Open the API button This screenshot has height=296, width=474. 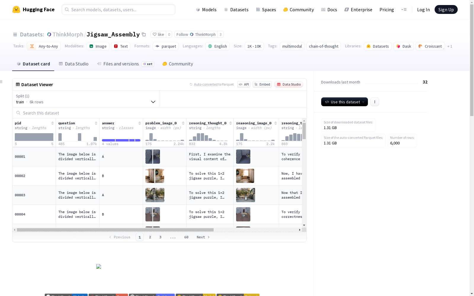click(244, 84)
